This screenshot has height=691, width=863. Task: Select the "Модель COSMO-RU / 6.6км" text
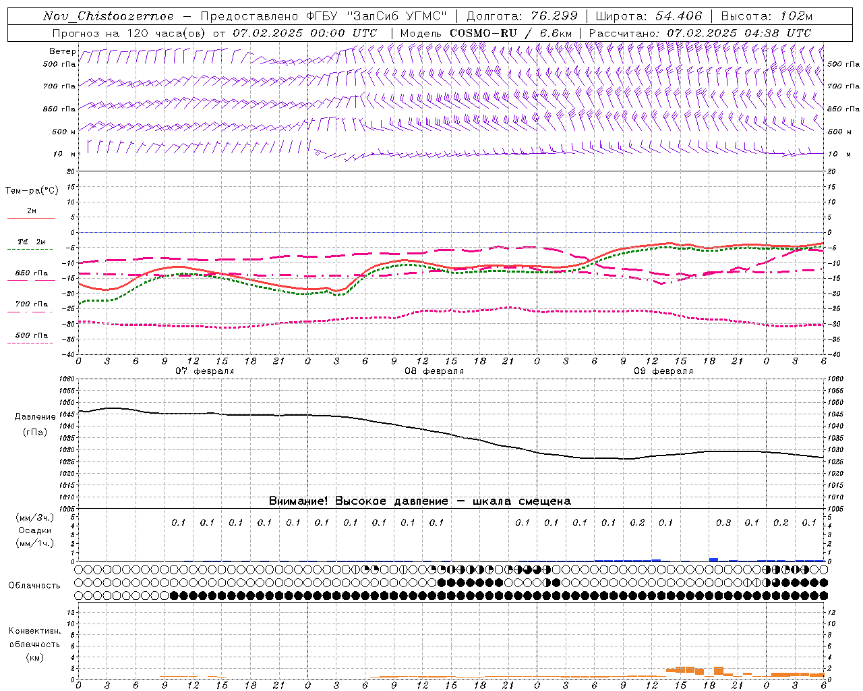(x=486, y=33)
